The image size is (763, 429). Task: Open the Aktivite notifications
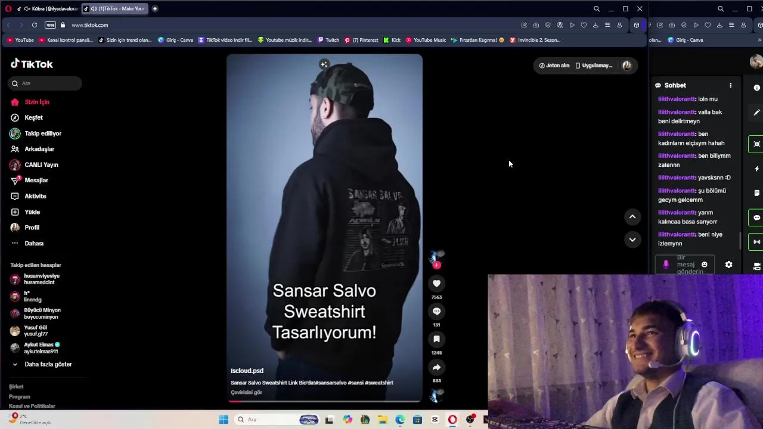point(28,196)
